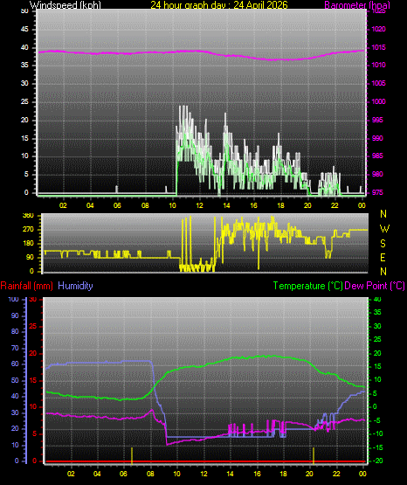The image size is (407, 485).
Task: Click the 180 wind direction axis value
Action: 29,244
